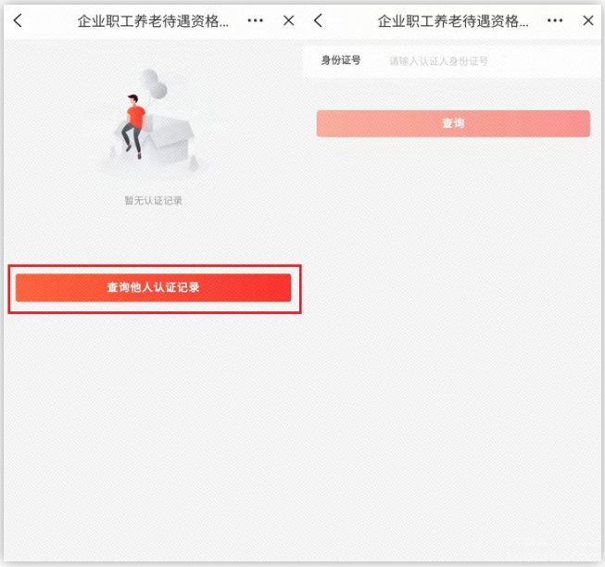Viewport: 605px width, 567px height.
Task: Open the right screen's three-dot more menu
Action: (555, 20)
